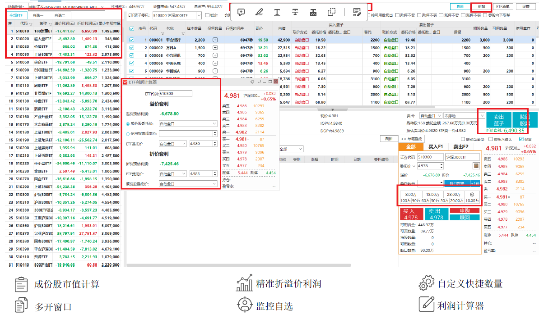Viewport: 539px width, 328px height.
Task: Select the highlighter pen annotation tool
Action: pos(259,12)
